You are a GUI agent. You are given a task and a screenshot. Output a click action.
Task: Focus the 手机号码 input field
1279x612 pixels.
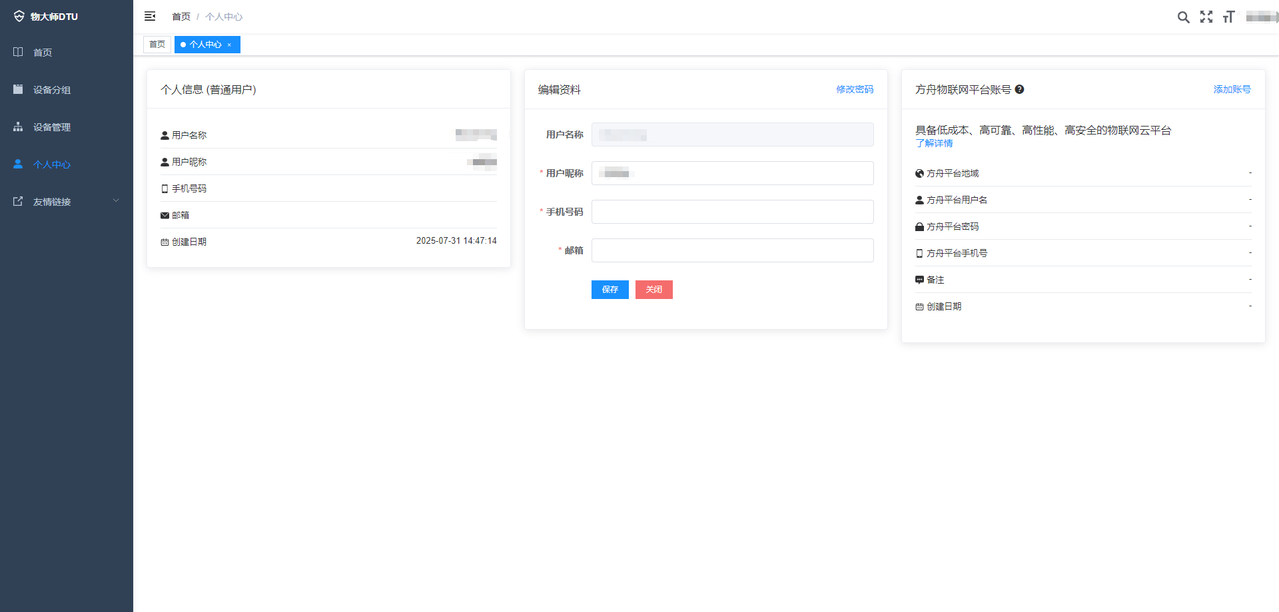pyautogui.click(x=732, y=212)
